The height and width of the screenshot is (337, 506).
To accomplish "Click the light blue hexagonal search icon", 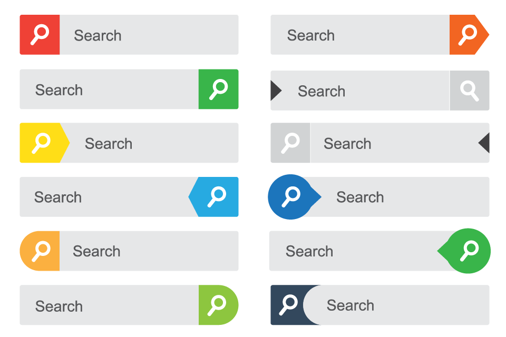I will click(216, 197).
